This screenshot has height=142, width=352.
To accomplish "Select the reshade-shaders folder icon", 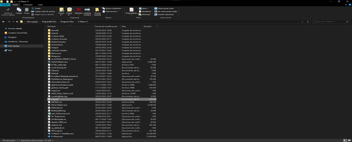I will pyautogui.click(x=49, y=50).
